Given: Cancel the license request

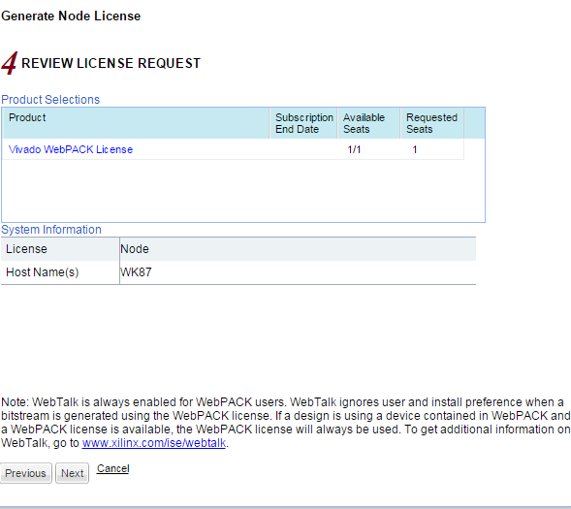Looking at the screenshot, I should click(112, 468).
